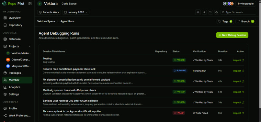Inspect the Sanitize user redirect URL run
261x122 pixels.
238,103
